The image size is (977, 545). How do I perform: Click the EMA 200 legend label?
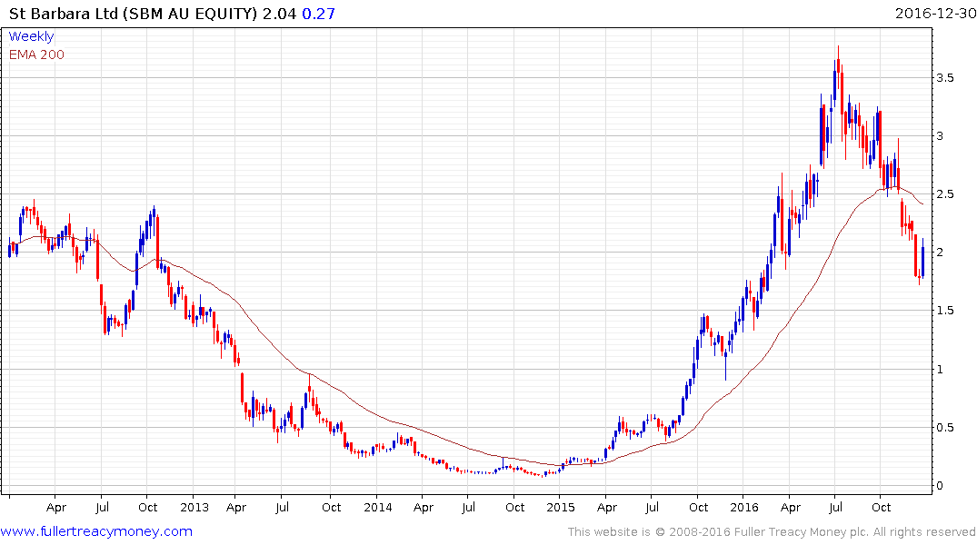pyautogui.click(x=36, y=54)
